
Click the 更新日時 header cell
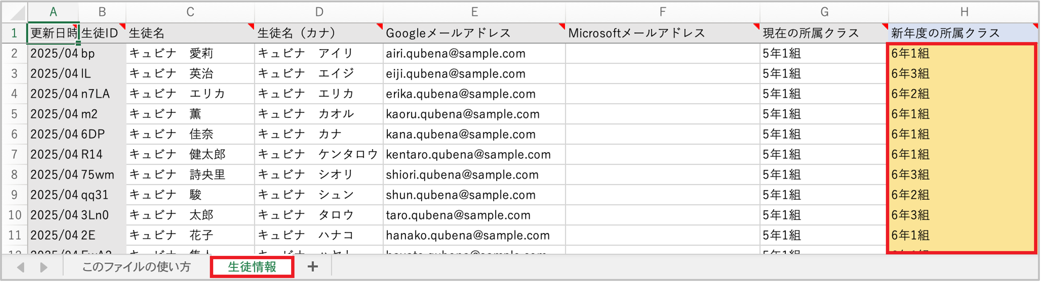click(x=53, y=33)
